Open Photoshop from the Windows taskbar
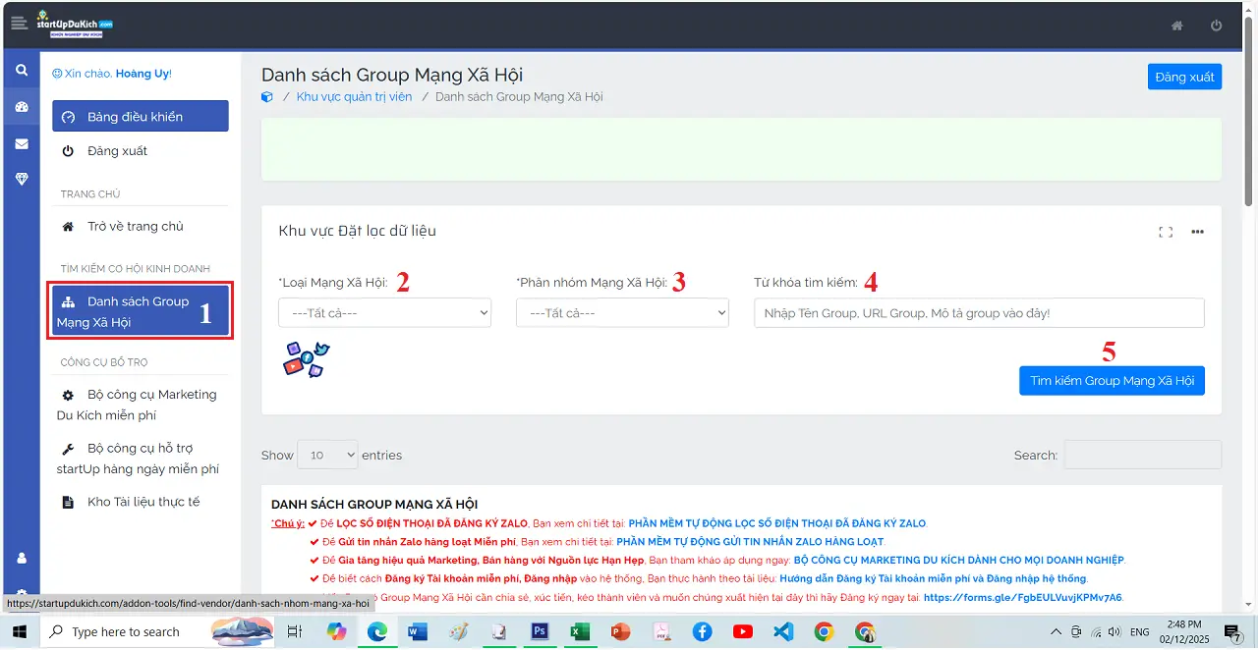Image resolution: width=1258 pixels, height=650 pixels. tap(539, 631)
